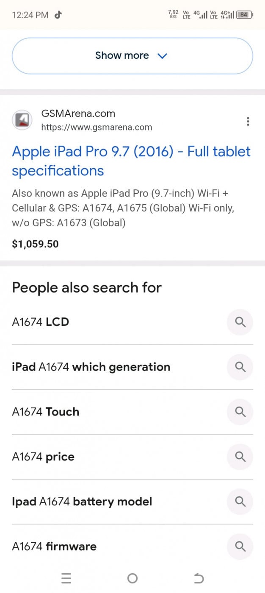
Task: Hit search icon for Ipad A1674 battery model
Action: 240,502
